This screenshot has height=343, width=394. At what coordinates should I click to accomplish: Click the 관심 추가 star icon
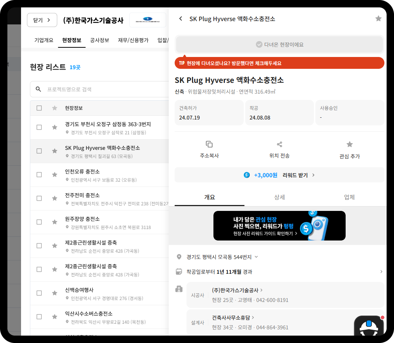(x=350, y=144)
